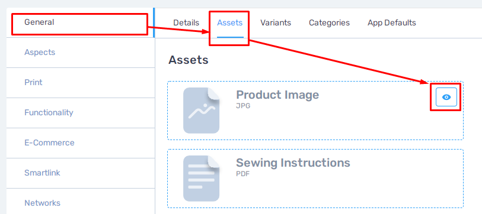Click the Sewing Instructions PDF document icon
Viewport: 482px width, 214px height.
[202, 179]
